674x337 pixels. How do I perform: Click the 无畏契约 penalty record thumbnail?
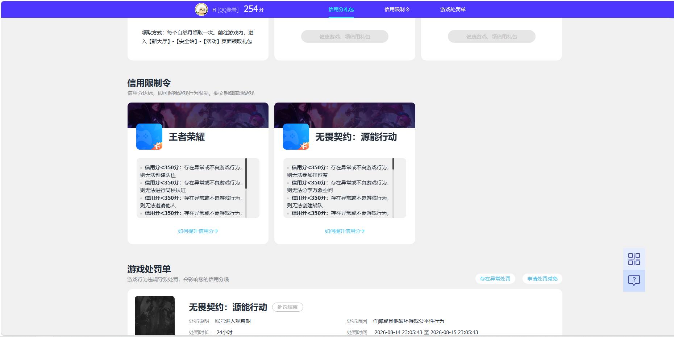click(x=155, y=316)
